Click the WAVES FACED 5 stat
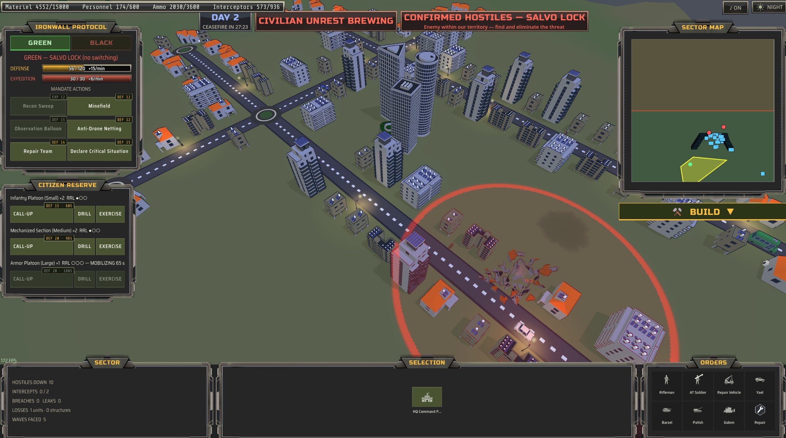The image size is (786, 438). 29,420
